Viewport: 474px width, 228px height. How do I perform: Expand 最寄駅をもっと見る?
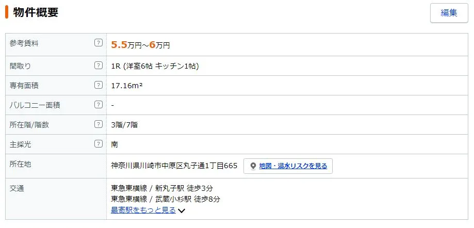[x=143, y=210]
